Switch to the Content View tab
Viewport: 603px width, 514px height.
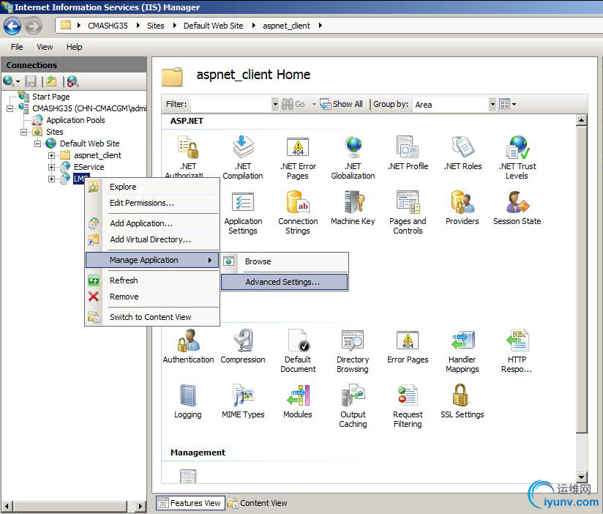pyautogui.click(x=258, y=503)
